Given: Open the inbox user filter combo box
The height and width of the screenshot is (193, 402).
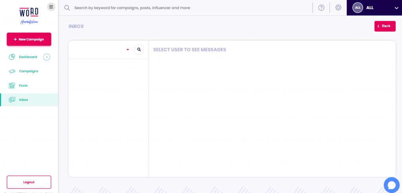Looking at the screenshot, I should (101, 50).
